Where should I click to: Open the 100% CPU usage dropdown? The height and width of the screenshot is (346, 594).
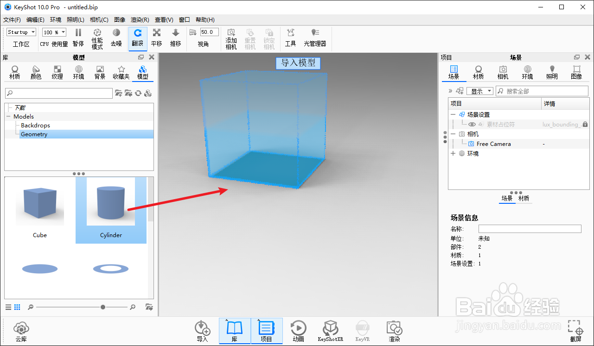[54, 32]
